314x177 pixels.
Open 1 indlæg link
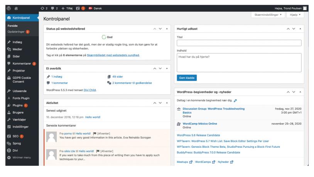click(x=57, y=77)
